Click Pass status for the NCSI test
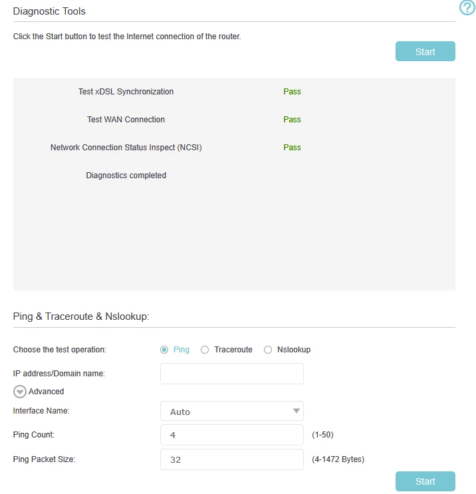Image resolution: width=476 pixels, height=494 pixels. 292,148
